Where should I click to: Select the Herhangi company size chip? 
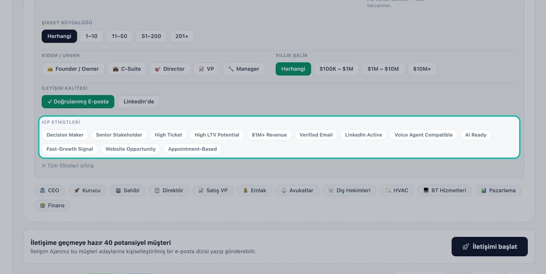59,36
